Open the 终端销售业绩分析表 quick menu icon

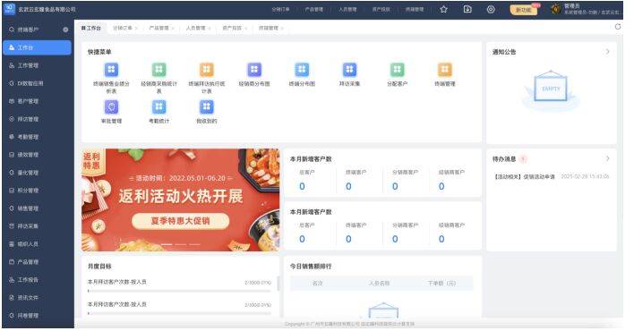pos(111,70)
